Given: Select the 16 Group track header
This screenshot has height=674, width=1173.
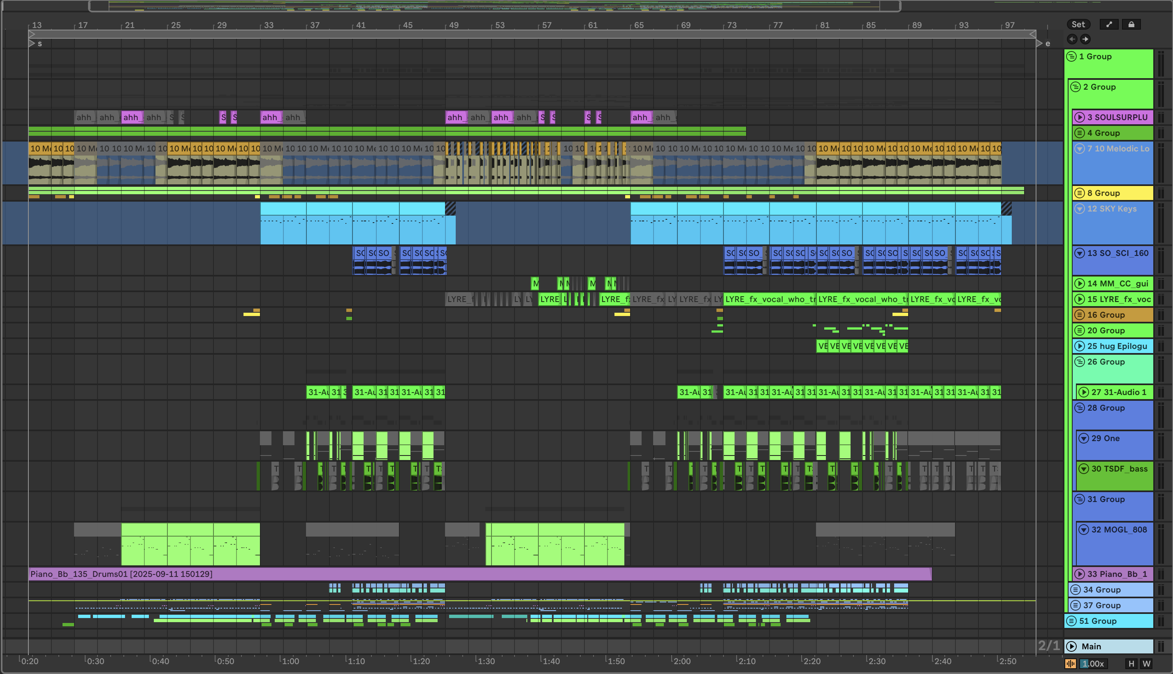Looking at the screenshot, I should click(1120, 315).
